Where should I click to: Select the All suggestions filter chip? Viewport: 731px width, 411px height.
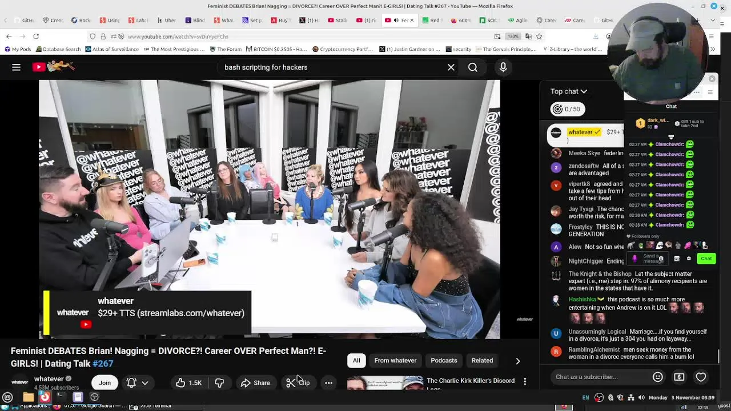[356, 361]
